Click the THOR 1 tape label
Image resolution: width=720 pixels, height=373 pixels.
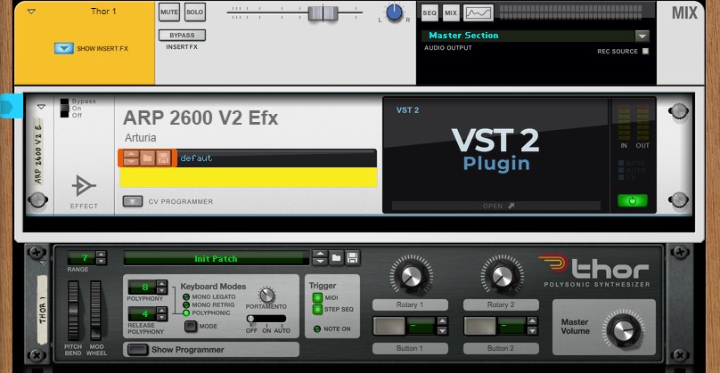point(42,310)
